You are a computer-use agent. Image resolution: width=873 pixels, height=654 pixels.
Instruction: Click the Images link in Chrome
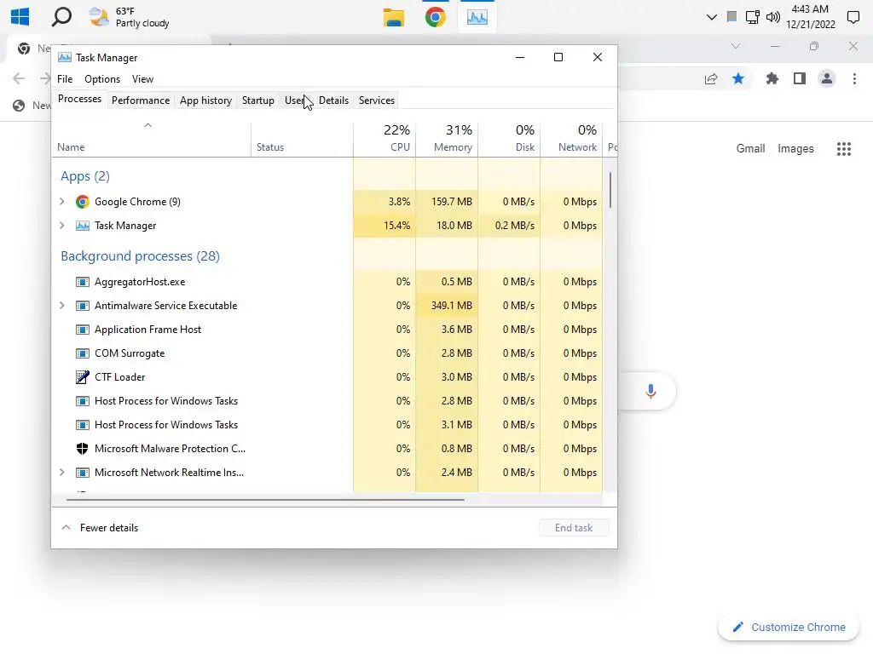795,148
